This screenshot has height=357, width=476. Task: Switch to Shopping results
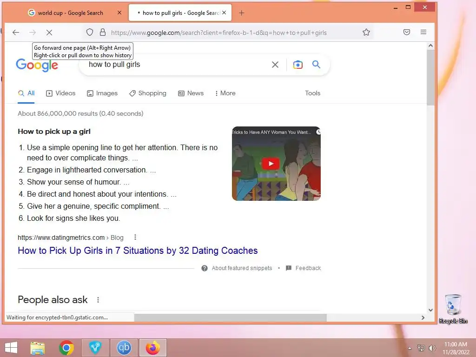[148, 93]
